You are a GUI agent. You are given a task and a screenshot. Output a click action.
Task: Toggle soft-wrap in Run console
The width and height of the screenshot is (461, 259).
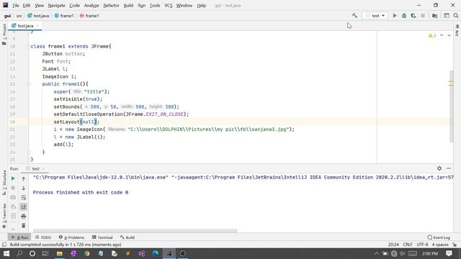(x=24, y=198)
